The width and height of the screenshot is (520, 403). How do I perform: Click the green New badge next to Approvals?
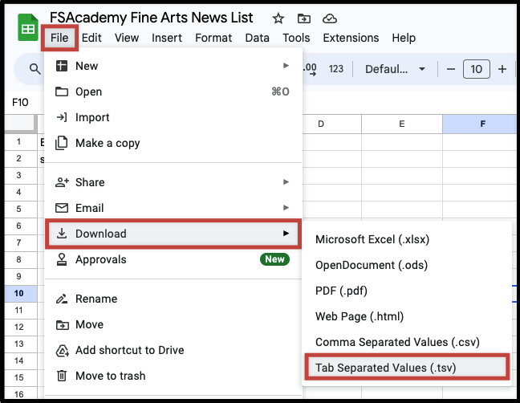point(274,259)
